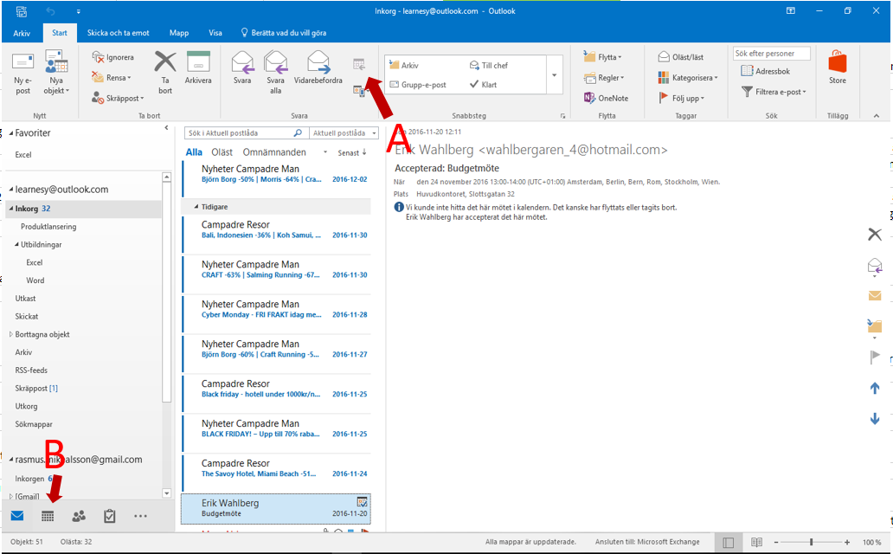Reply to everyone with Svara alla
Screen dimensions: 893x554
click(x=276, y=73)
